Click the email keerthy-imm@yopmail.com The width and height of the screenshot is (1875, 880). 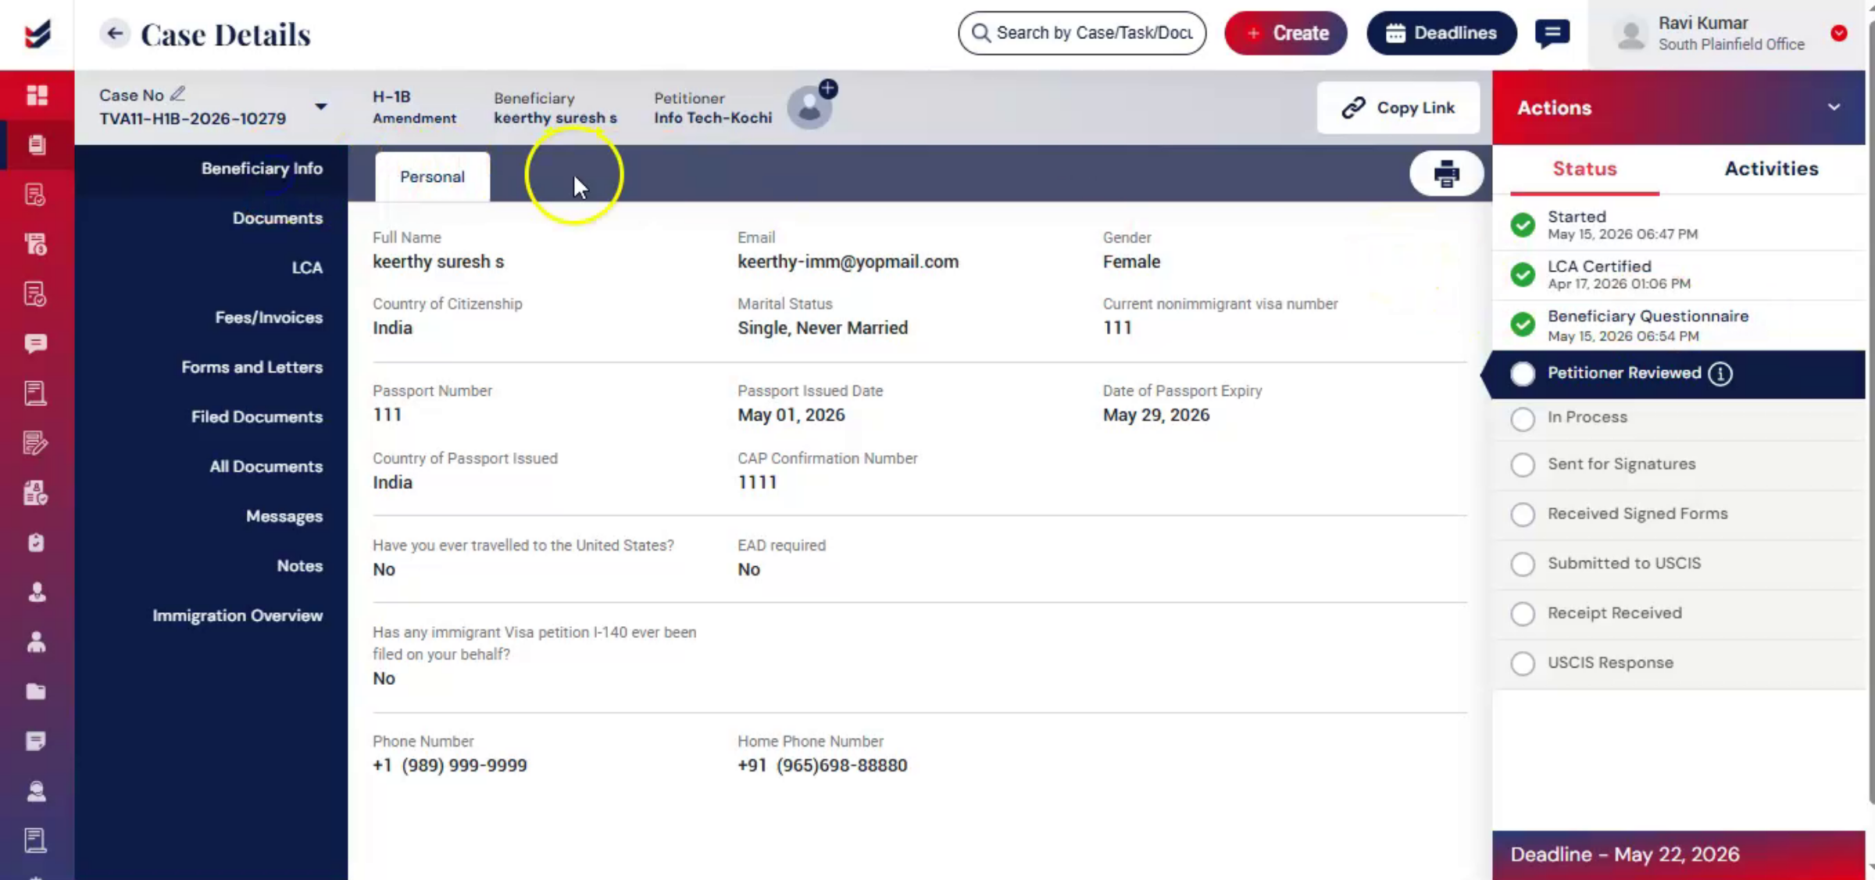(848, 262)
